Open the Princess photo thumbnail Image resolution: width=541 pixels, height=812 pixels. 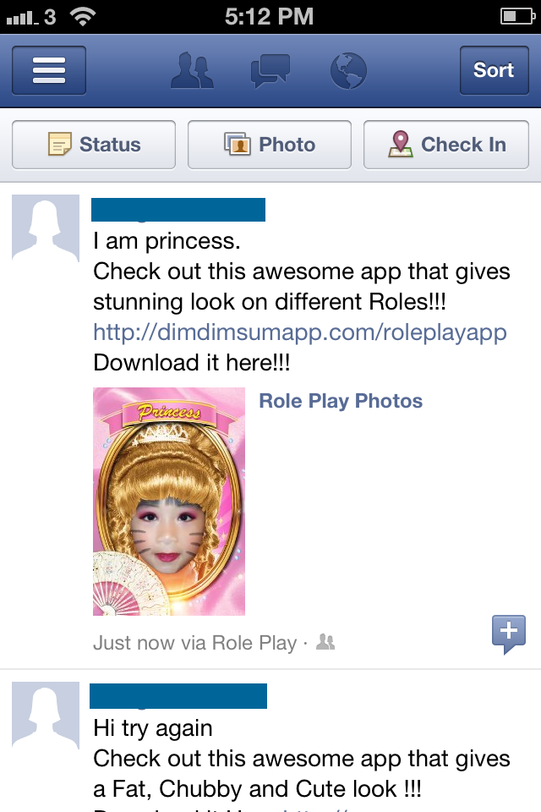tap(169, 501)
